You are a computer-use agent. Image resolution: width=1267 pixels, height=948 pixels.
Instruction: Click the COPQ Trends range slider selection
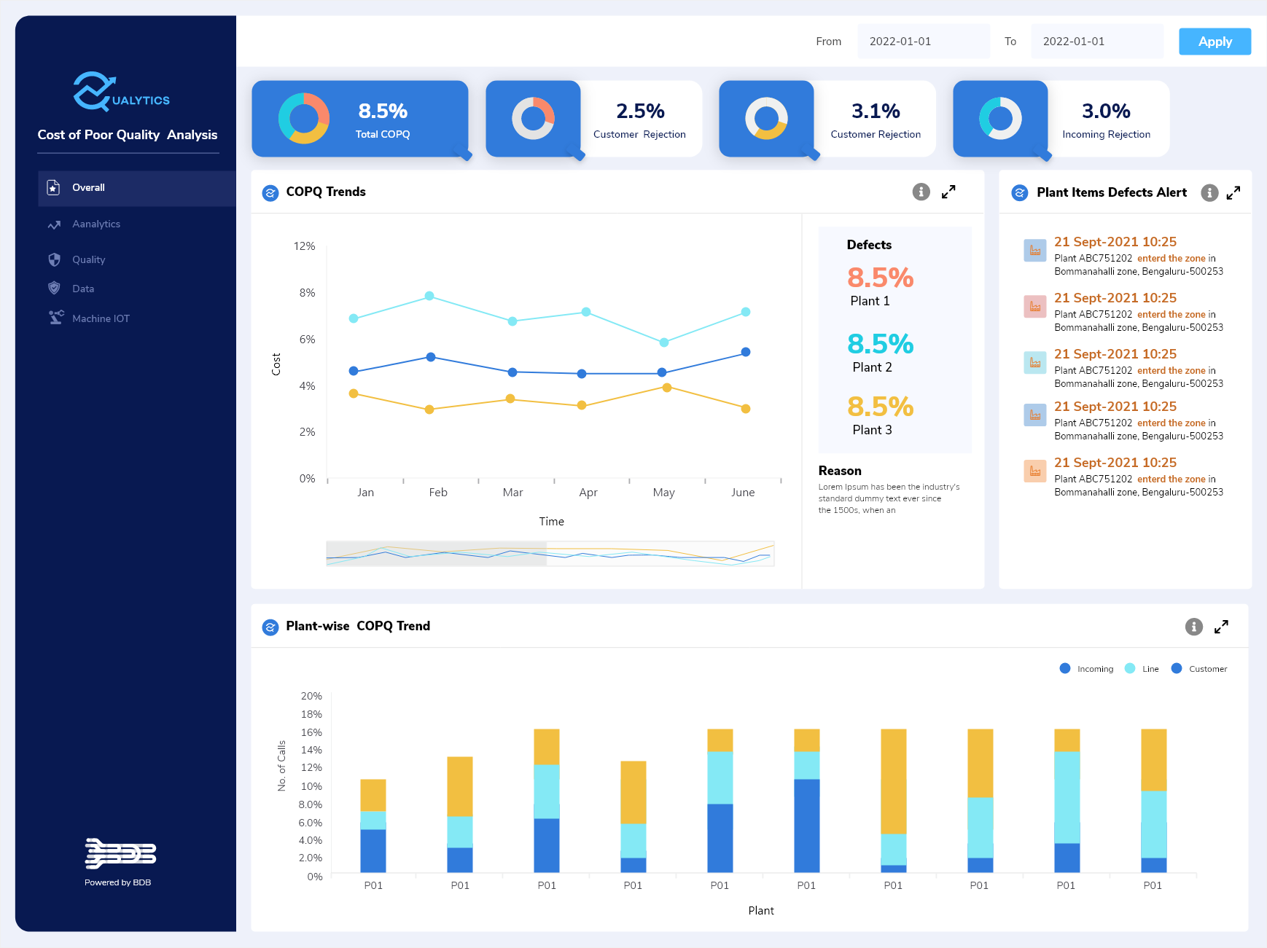tap(436, 554)
